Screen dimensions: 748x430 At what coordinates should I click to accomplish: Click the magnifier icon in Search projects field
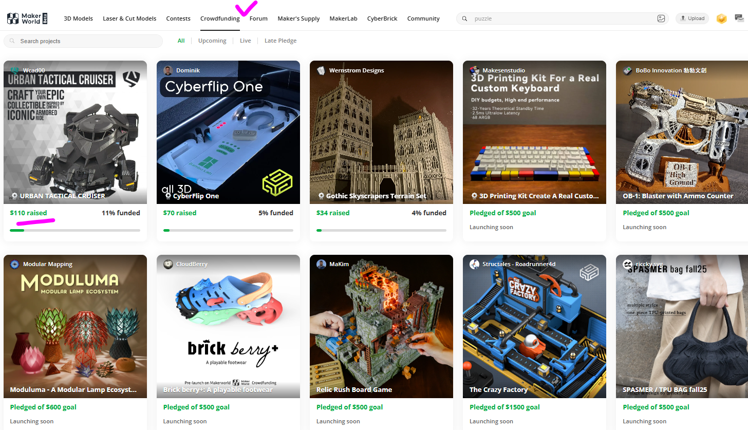pos(12,41)
